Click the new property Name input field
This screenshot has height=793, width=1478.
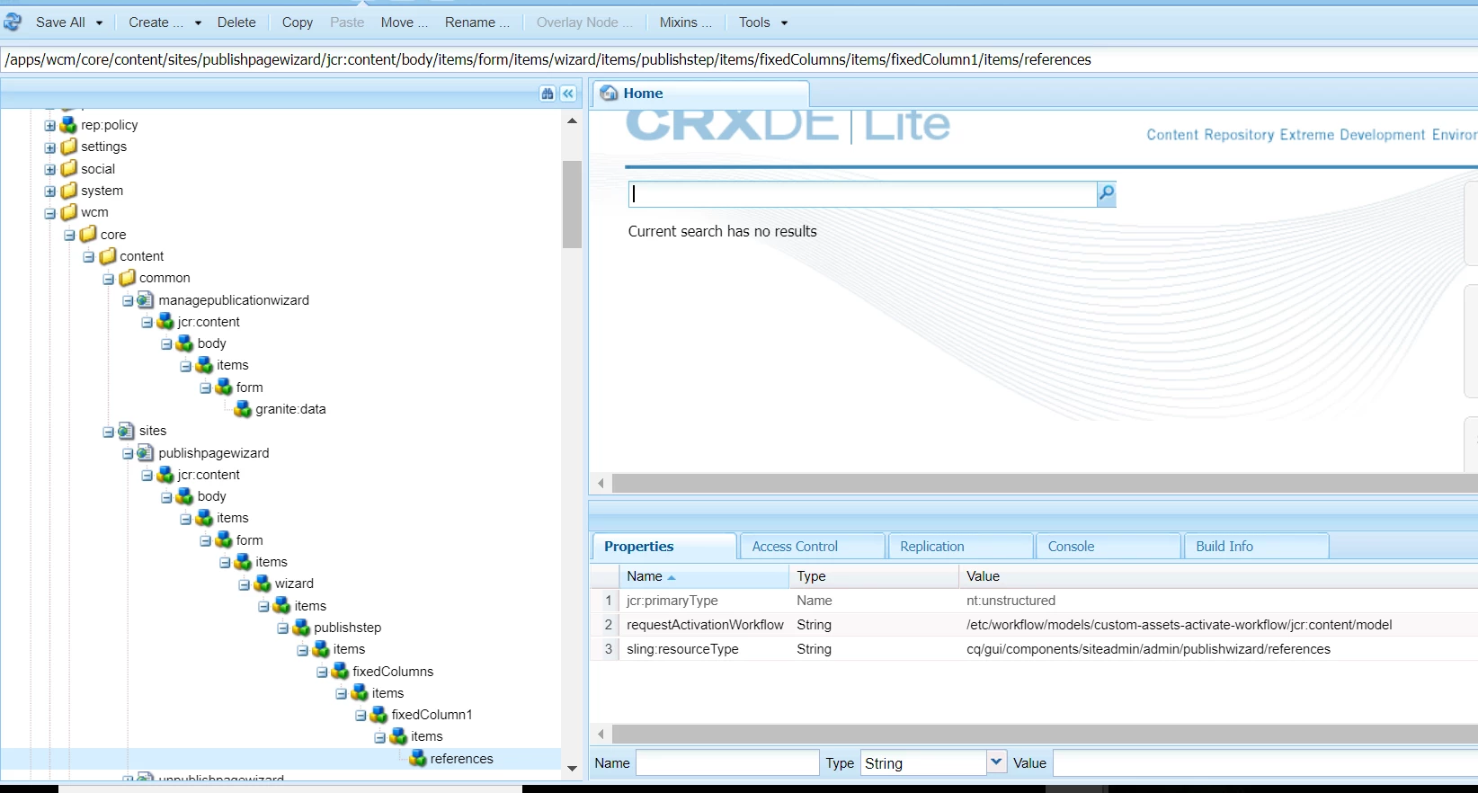click(727, 763)
